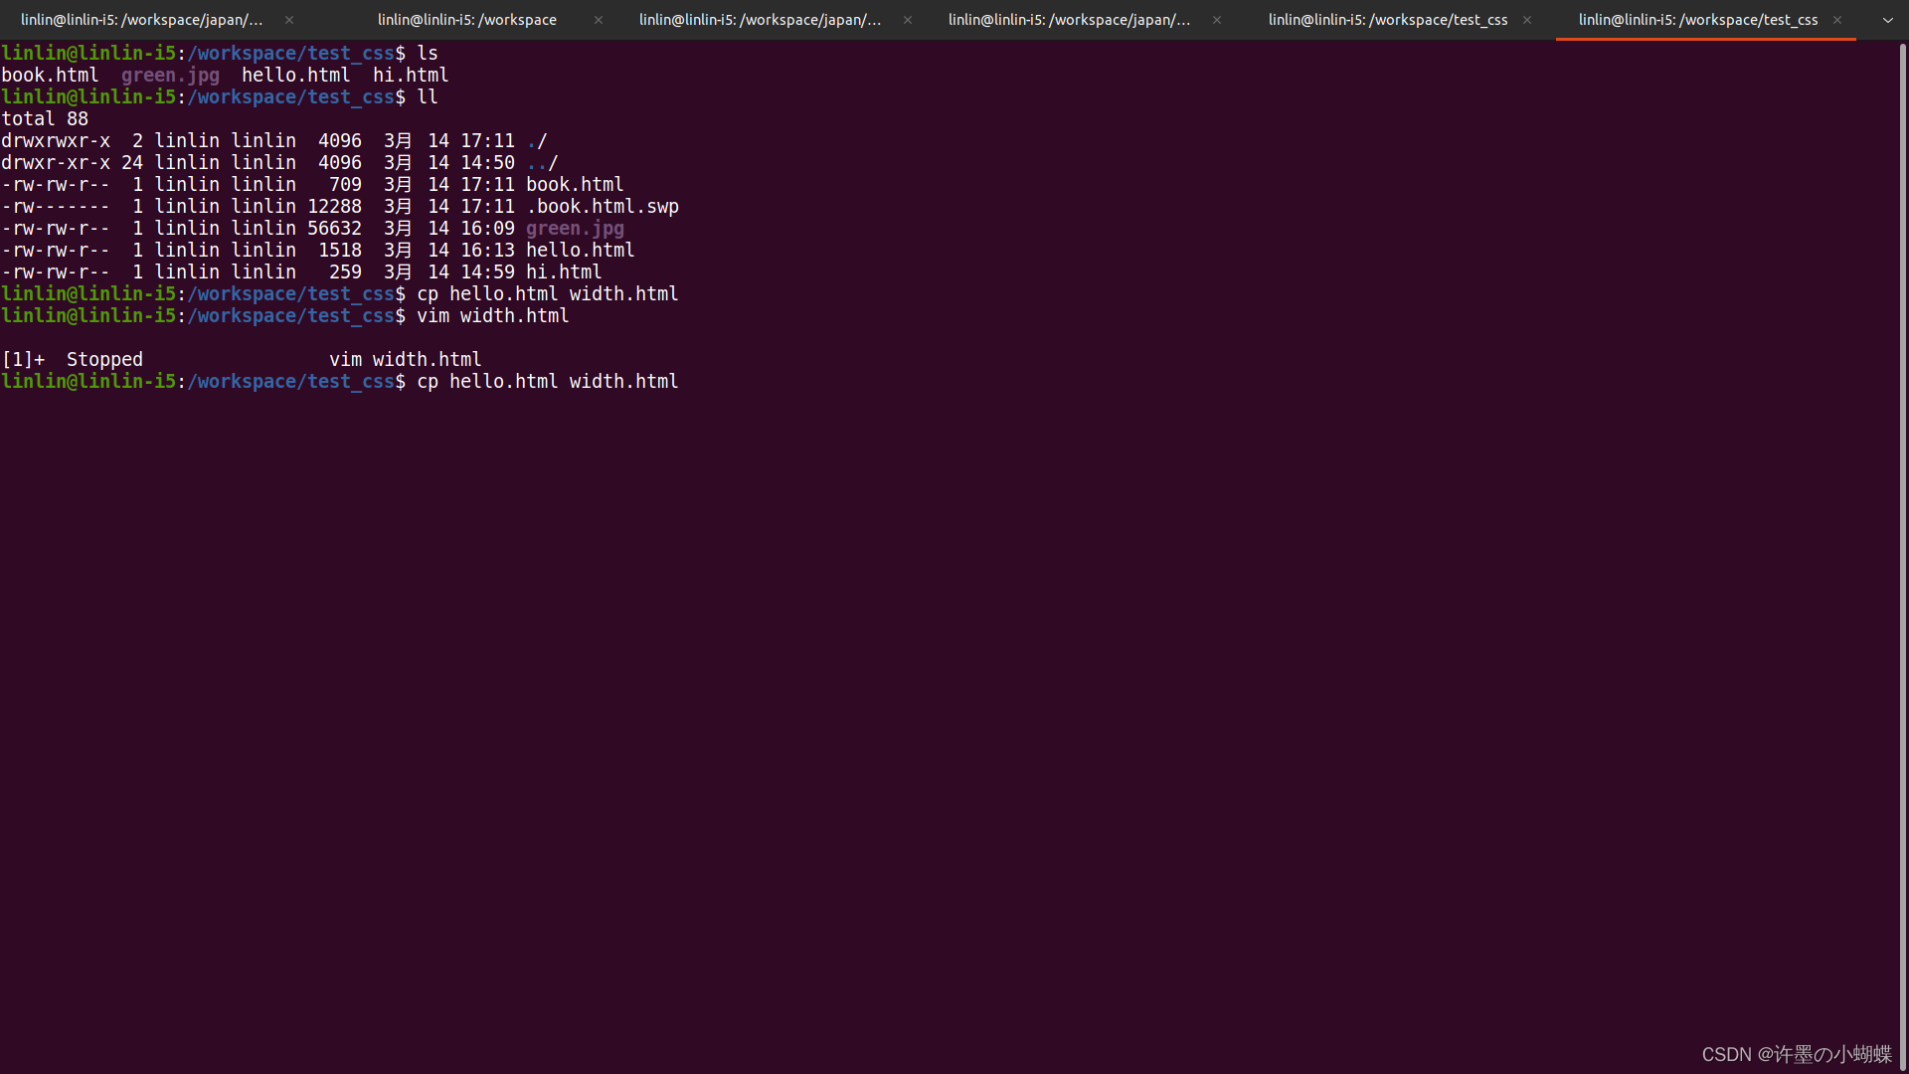Select the second /workspace/japan terminal tab
This screenshot has width=1909, height=1074.
coord(760,20)
